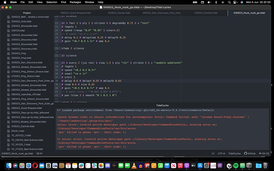The height and width of the screenshot is (171, 274).
Task: Open the Find menu
Action: pyautogui.click(x=64, y=2)
